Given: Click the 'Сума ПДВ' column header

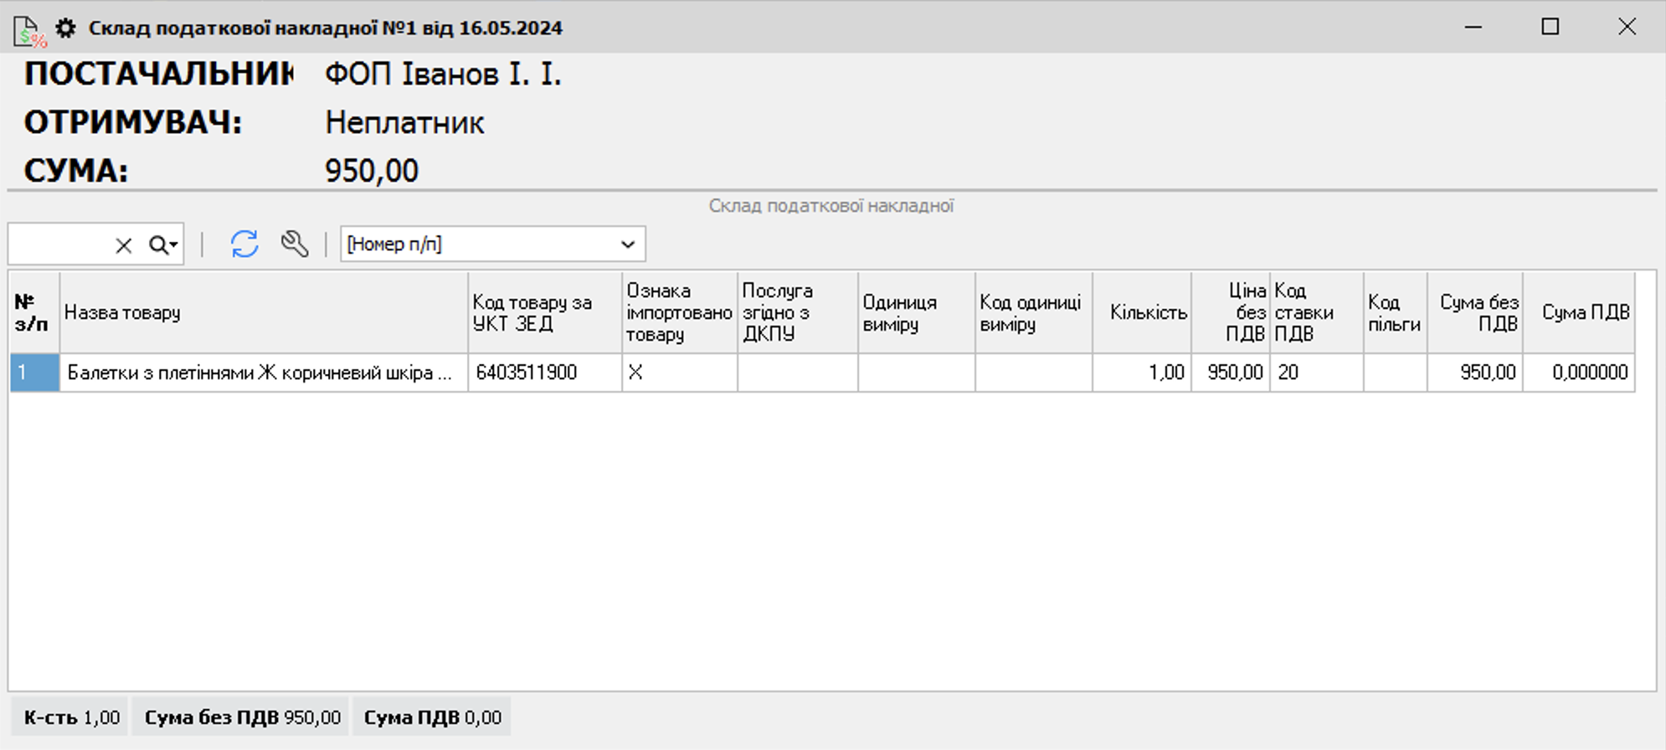Looking at the screenshot, I should [x=1585, y=312].
